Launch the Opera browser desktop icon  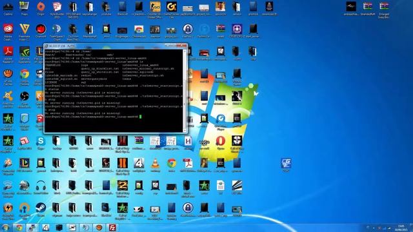220,143
